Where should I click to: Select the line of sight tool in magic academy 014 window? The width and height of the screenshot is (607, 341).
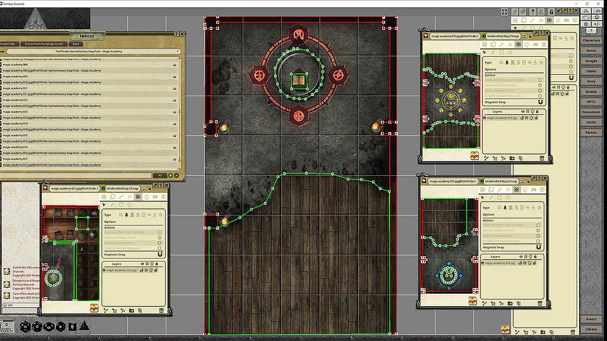click(516, 189)
